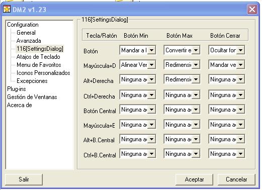Select Acerca de in the tree
The image size is (262, 190).
click(x=20, y=105)
